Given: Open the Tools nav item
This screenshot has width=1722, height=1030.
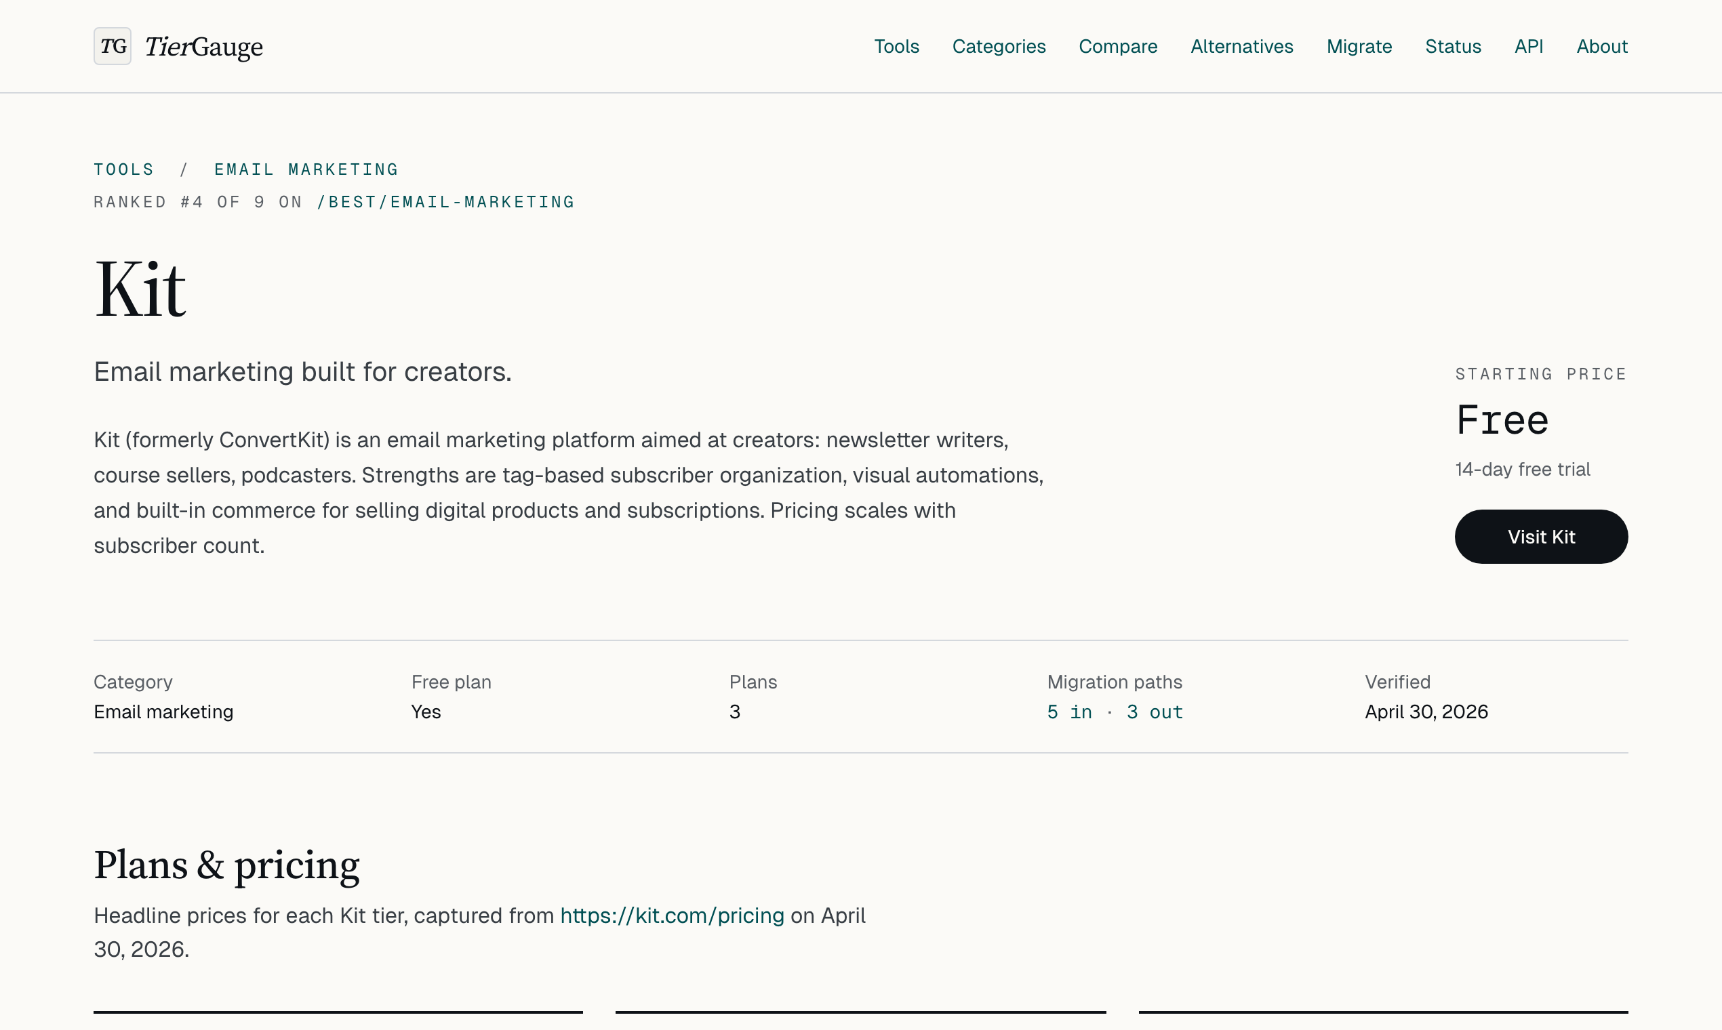Looking at the screenshot, I should [x=896, y=47].
